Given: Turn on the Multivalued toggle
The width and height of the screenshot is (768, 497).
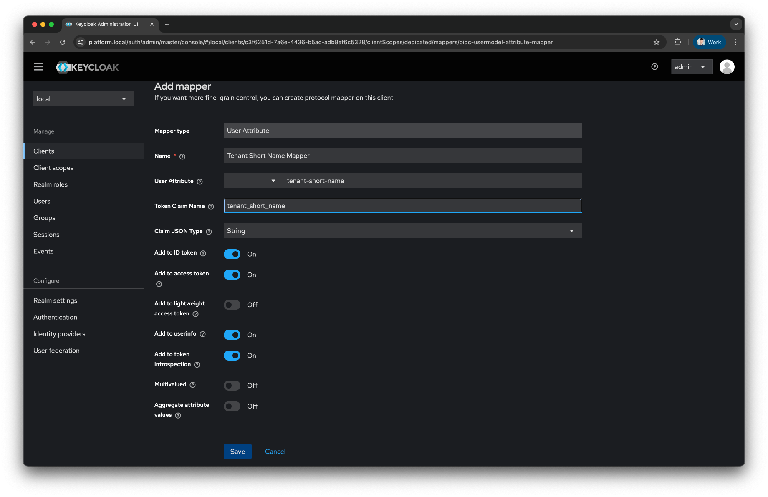Looking at the screenshot, I should click(x=232, y=385).
